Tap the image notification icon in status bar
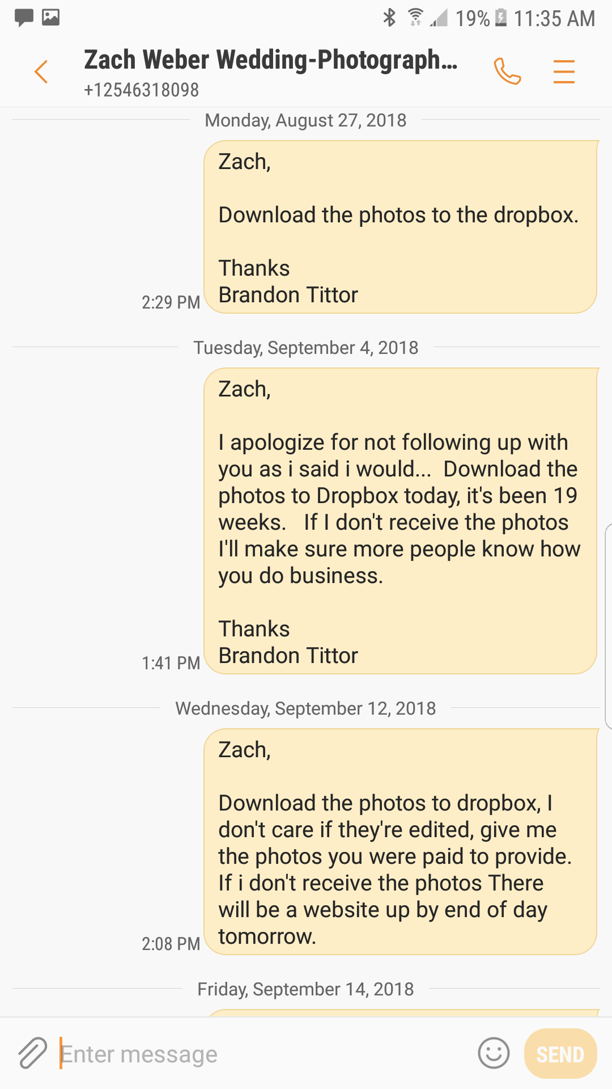This screenshot has width=612, height=1089. point(51,18)
